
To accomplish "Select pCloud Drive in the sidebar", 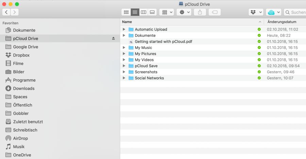I will pos(60,38).
